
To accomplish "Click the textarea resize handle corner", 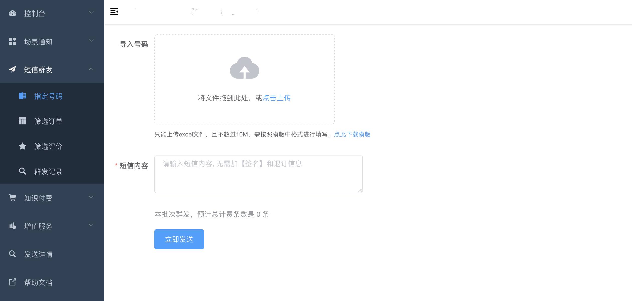I will point(360,190).
